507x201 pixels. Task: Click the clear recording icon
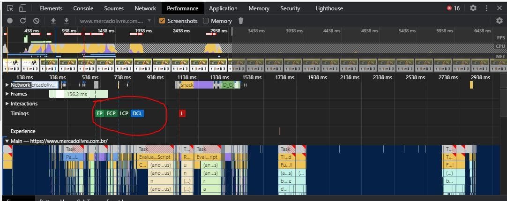(x=36, y=21)
